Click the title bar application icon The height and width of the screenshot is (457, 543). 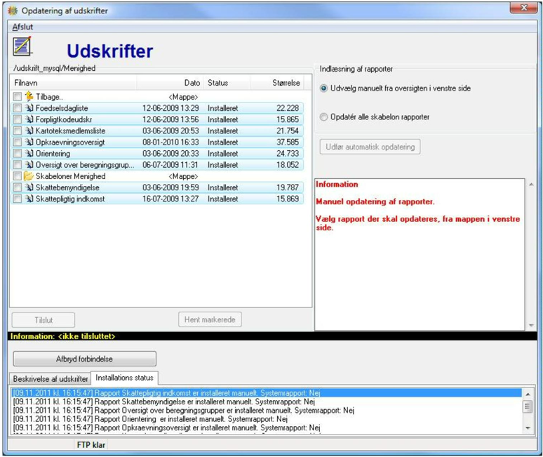[13, 11]
